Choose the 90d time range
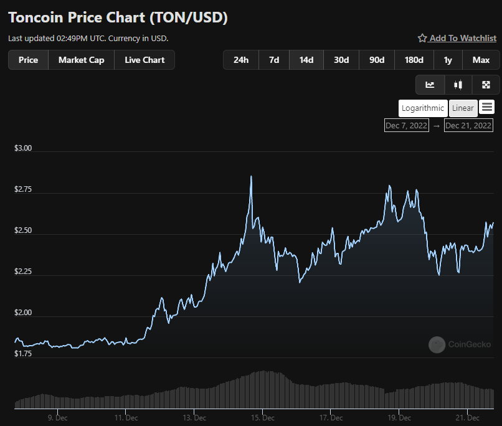502x426 pixels. coord(376,60)
